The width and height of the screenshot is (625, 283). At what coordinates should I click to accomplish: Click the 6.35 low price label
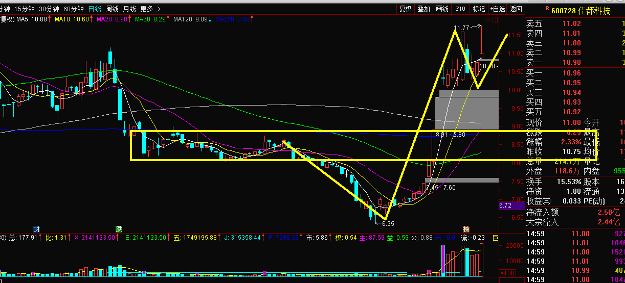click(x=388, y=223)
